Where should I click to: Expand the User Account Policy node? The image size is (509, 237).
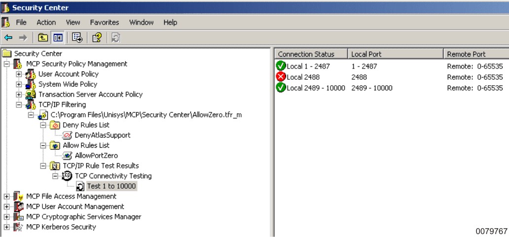tap(19, 74)
